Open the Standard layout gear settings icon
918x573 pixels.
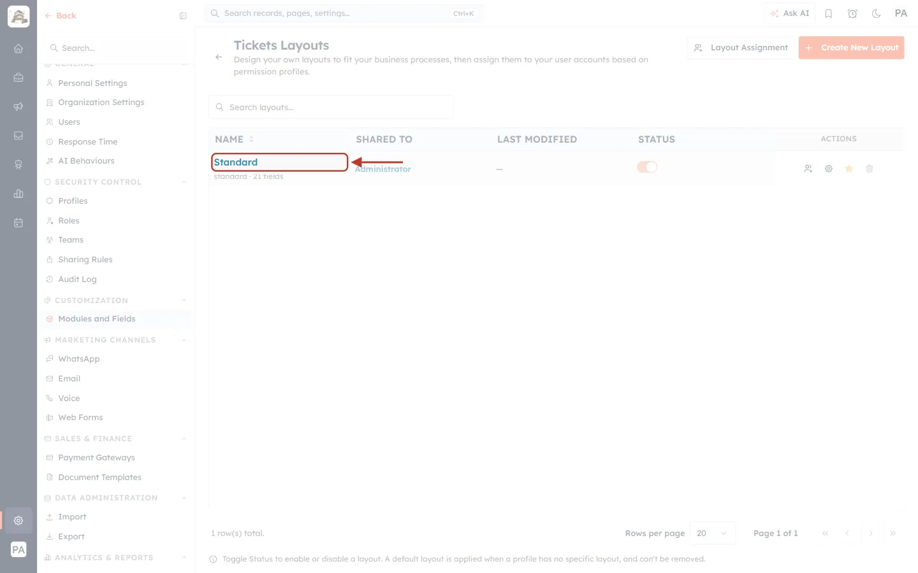(828, 169)
